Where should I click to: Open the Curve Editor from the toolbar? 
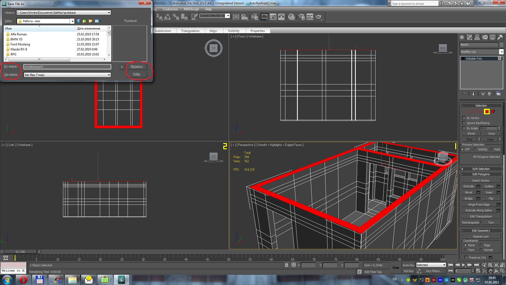273,17
